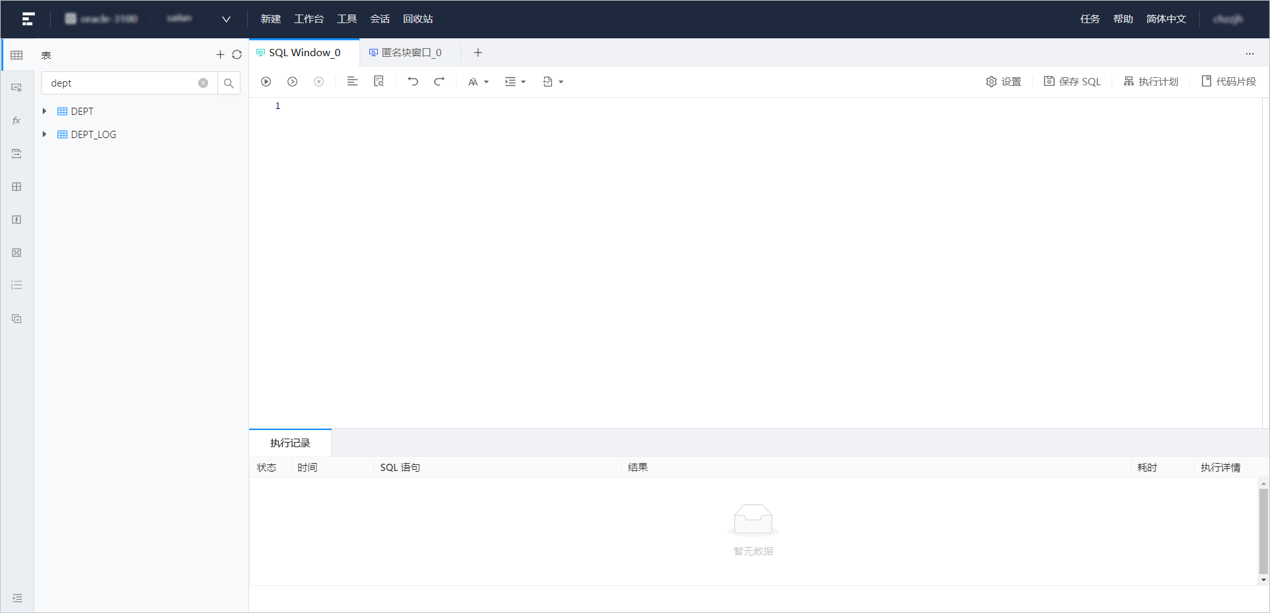Click the 执行计划 button
Image resolution: width=1270 pixels, height=613 pixels.
tap(1150, 82)
